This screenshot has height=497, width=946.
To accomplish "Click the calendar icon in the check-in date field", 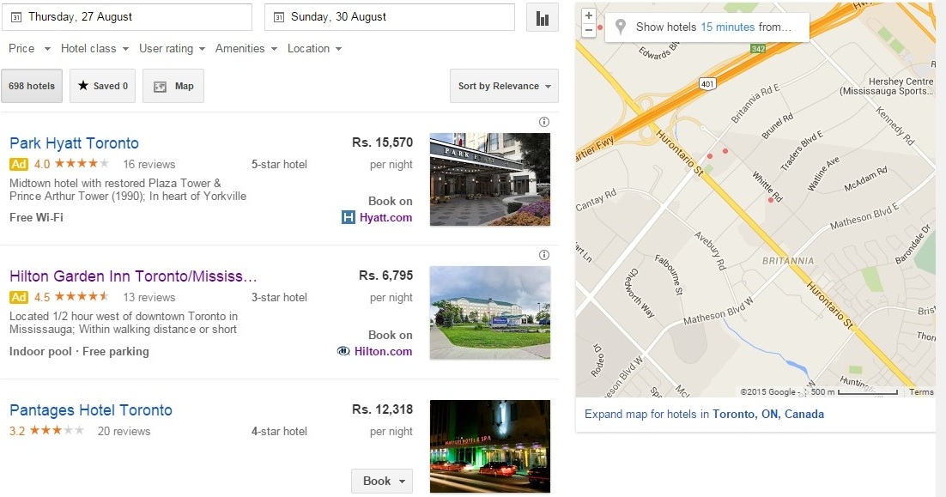I will [x=15, y=17].
